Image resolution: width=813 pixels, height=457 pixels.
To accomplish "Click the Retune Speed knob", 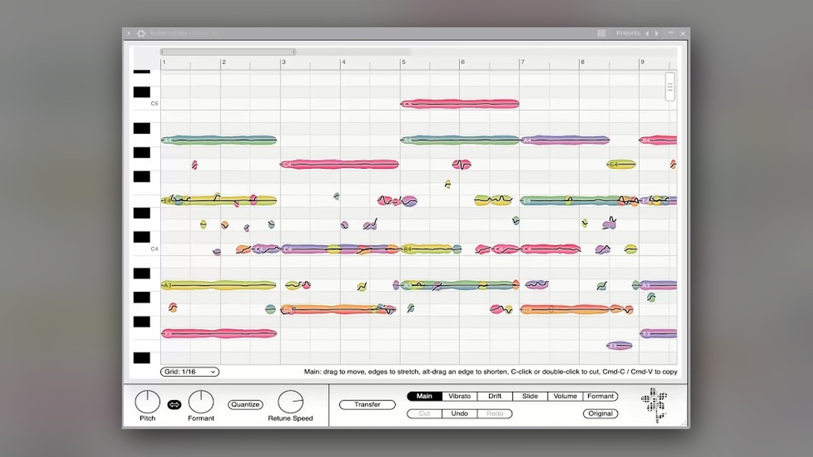I will pos(290,402).
